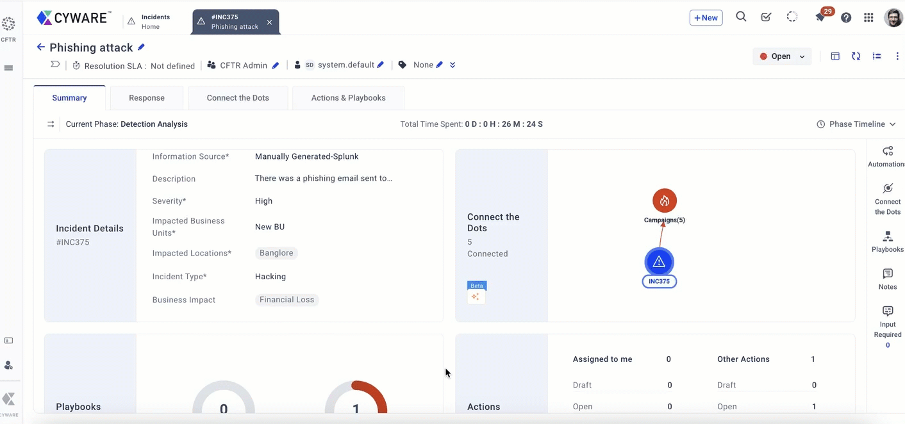Click the Campaigns(5) node in graph
This screenshot has height=424, width=905.
(665, 200)
